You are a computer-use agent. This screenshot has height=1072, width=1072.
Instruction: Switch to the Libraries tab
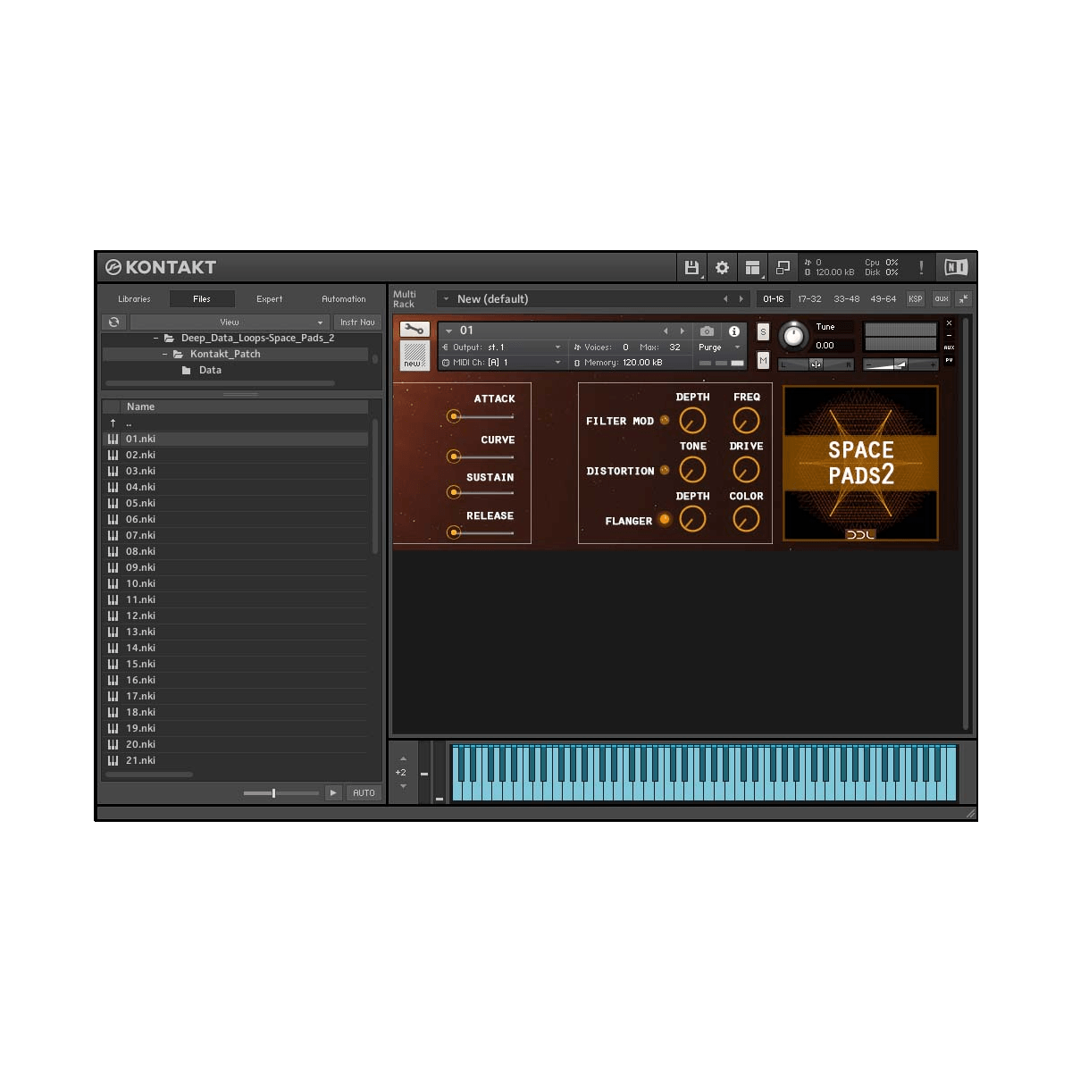pyautogui.click(x=134, y=299)
